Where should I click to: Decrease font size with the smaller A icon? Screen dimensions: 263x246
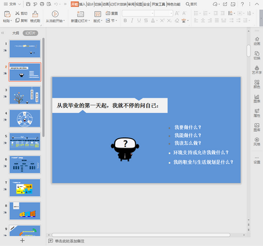pos(184,14)
